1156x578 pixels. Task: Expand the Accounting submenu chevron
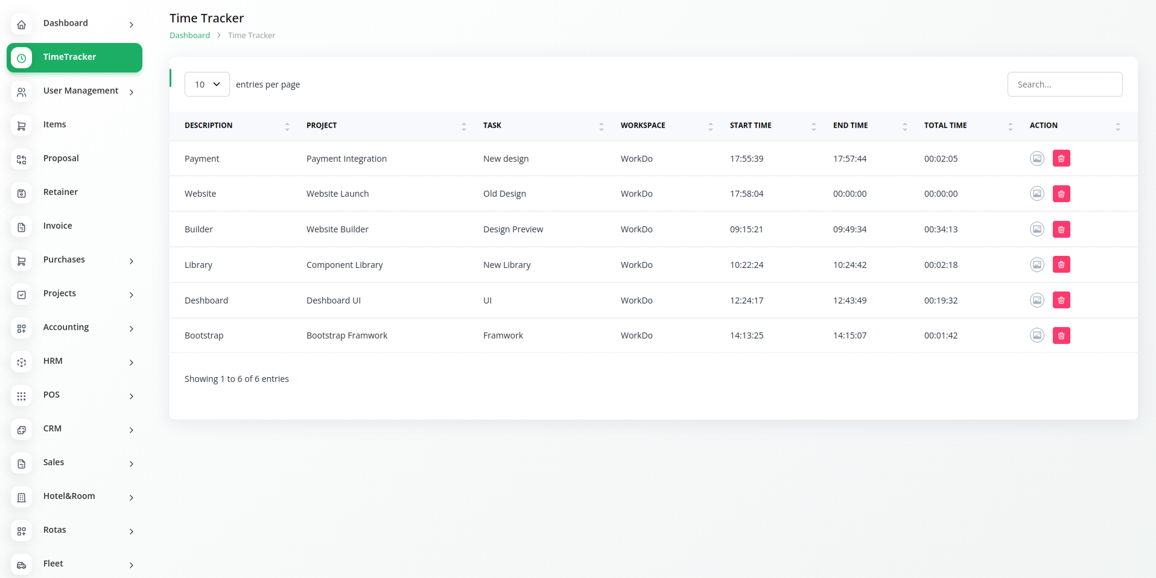coord(131,329)
